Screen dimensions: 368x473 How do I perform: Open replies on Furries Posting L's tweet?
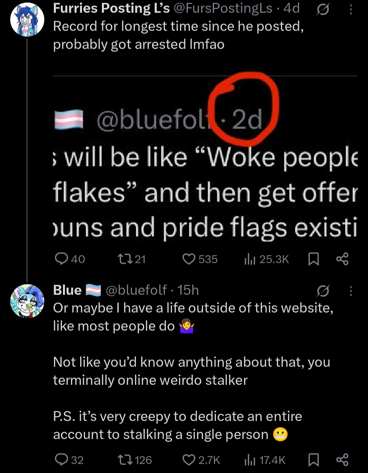pyautogui.click(x=70, y=259)
